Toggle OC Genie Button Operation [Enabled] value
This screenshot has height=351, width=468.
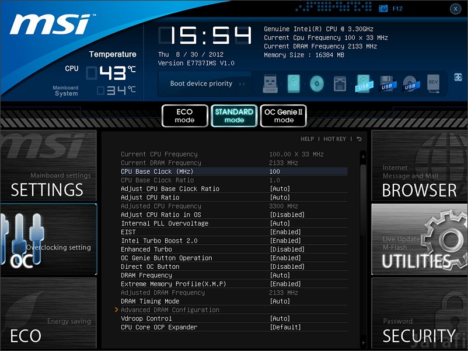(285, 258)
